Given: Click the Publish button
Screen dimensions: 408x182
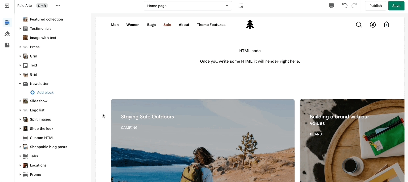Looking at the screenshot, I should 375,6.
